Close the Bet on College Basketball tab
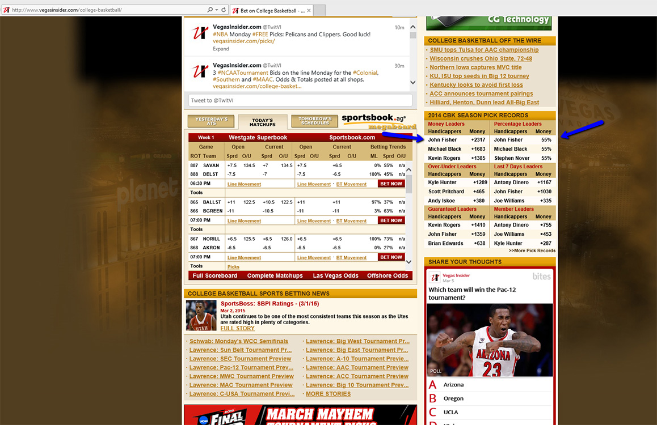The height and width of the screenshot is (425, 657). pos(309,10)
